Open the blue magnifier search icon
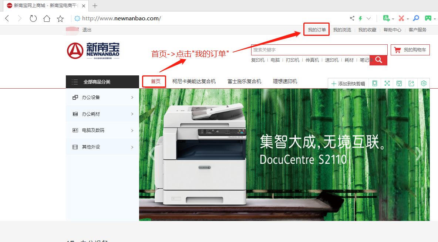The height and width of the screenshot is (242, 438). pyautogui.click(x=416, y=18)
